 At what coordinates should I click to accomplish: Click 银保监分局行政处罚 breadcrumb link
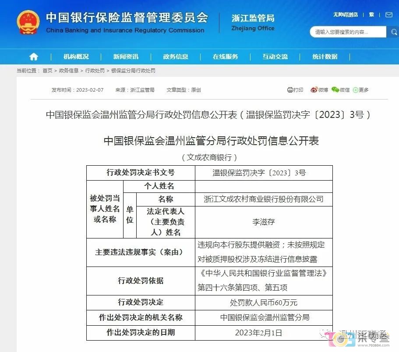click(x=133, y=71)
